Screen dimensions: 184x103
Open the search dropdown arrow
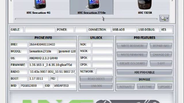click(167, 18)
